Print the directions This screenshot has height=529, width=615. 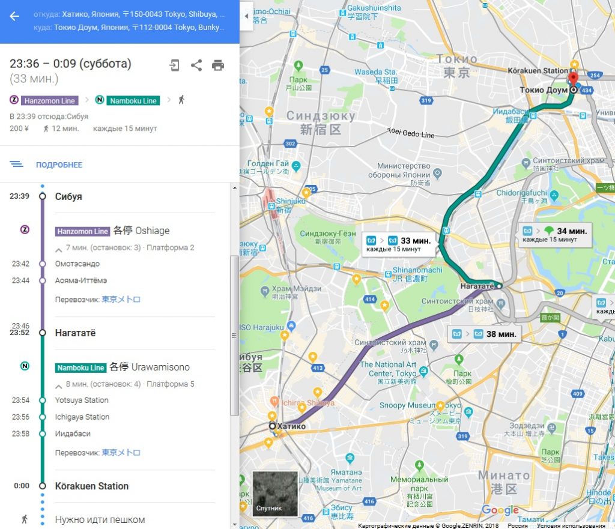point(218,65)
